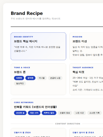Select the 손글씨 느낌 tag
103x137 pixels.
55,78
